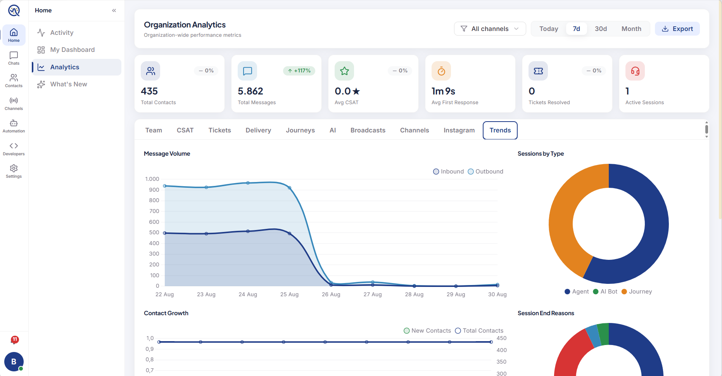The height and width of the screenshot is (376, 722).
Task: Switch to the Instagram tab
Action: [459, 130]
